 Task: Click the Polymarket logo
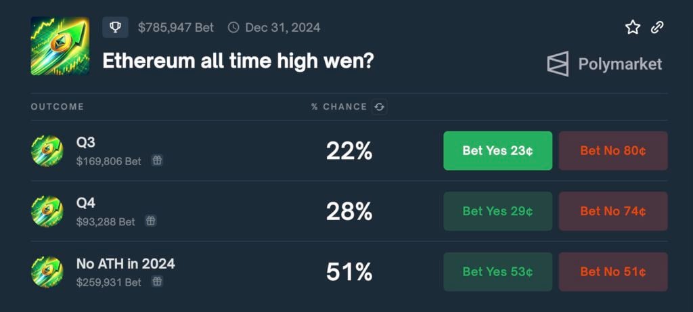tap(604, 64)
